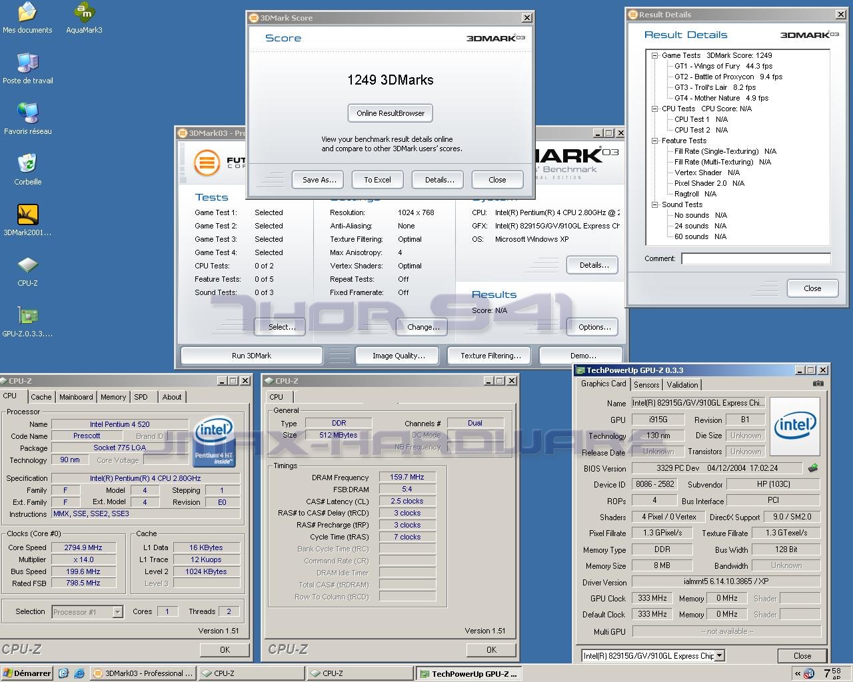Select the Poste de travail desktop icon
The width and height of the screenshot is (853, 682).
point(27,69)
